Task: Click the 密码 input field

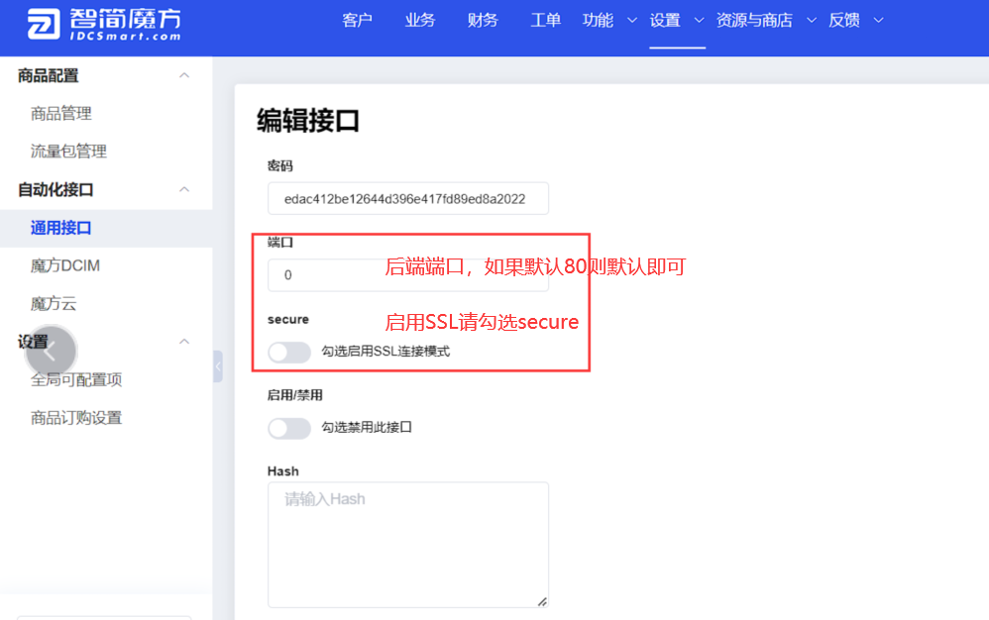Action: point(408,198)
